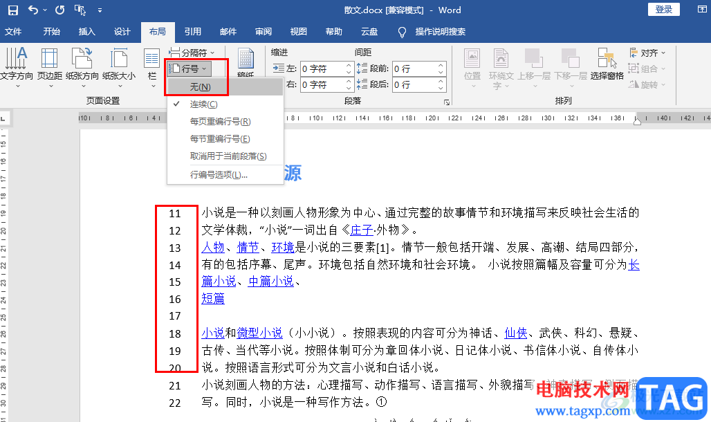Screen dimensions: 711x422
Task: Choose 每页重编行号(R) option
Action: [225, 122]
